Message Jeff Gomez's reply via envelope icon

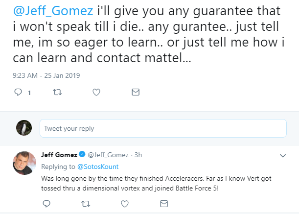[x=164, y=203]
